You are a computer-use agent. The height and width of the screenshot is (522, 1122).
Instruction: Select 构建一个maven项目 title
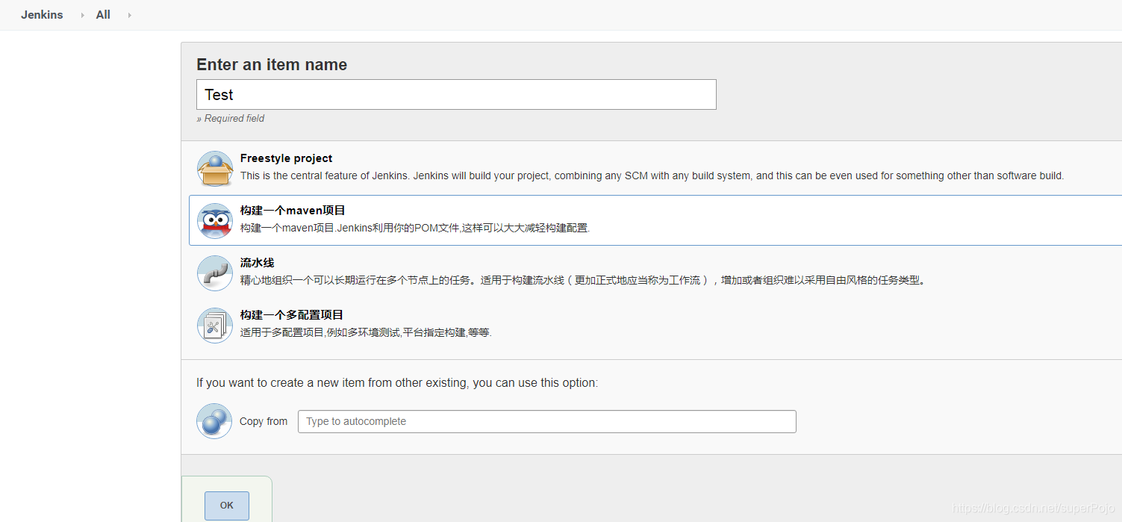click(x=293, y=211)
